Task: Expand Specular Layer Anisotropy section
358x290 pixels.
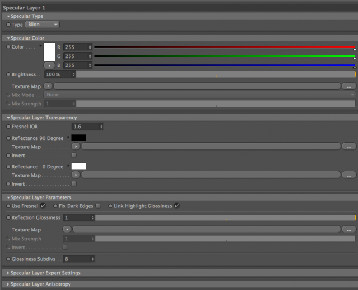Action: pos(8,284)
